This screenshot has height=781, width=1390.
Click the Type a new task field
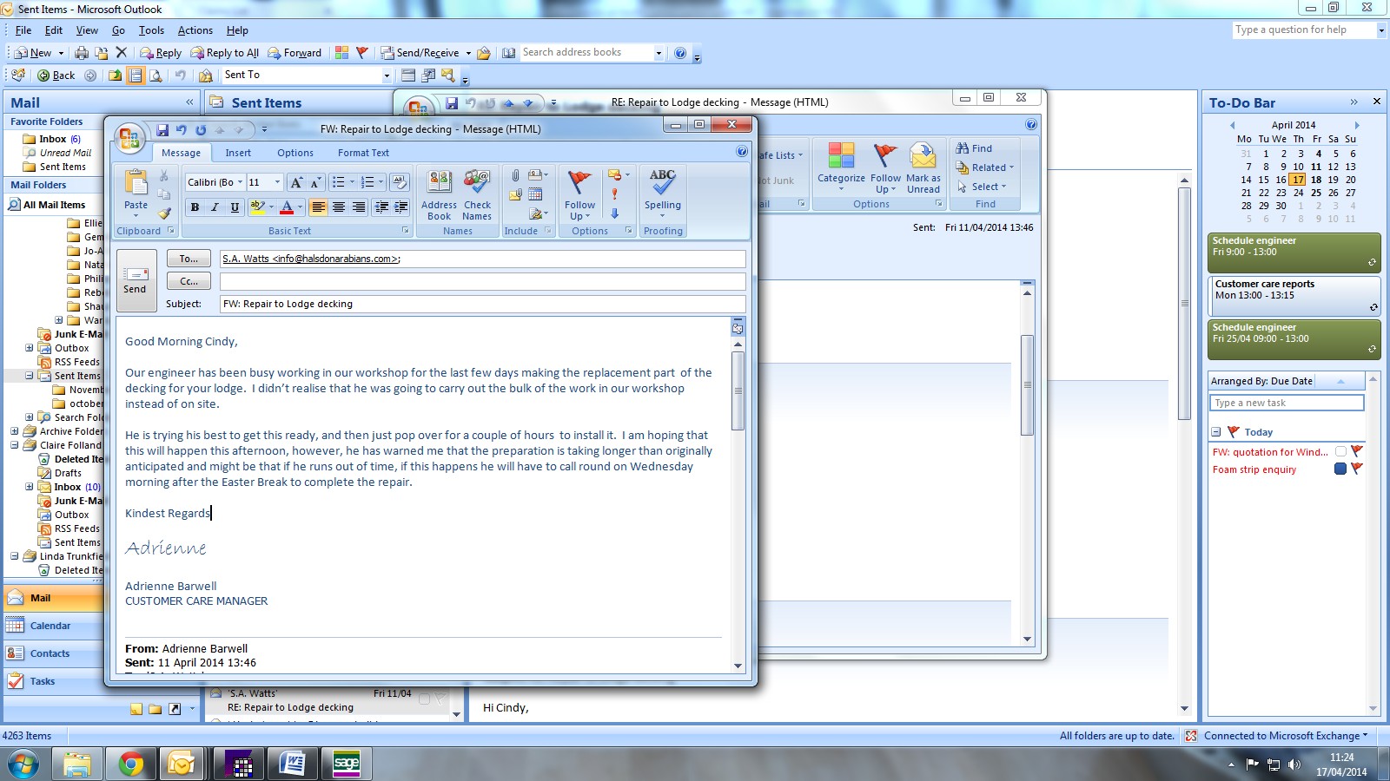(1287, 403)
